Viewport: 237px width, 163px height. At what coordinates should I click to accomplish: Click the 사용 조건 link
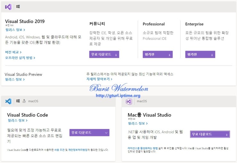click(x=59, y=150)
